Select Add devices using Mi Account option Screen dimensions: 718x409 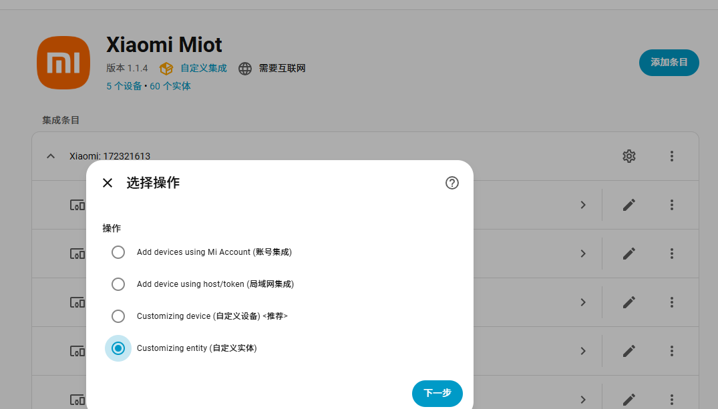(x=118, y=252)
